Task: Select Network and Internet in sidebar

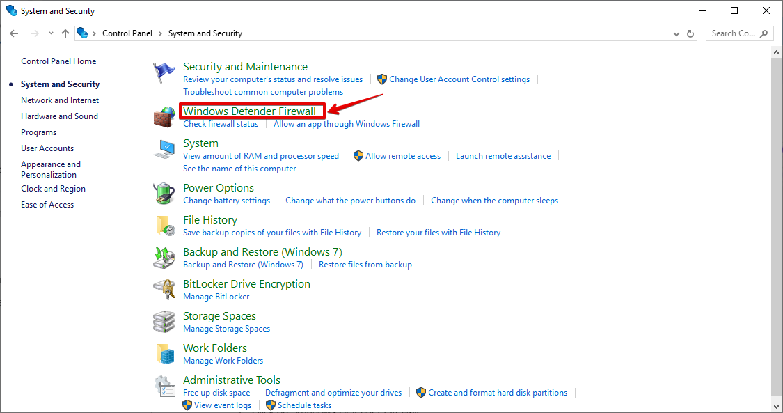Action: pos(60,100)
